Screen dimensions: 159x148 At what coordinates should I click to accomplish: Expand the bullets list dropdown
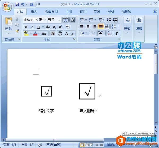coord(86,20)
